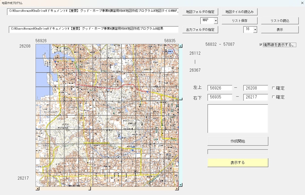Click the map vertical scrollbar down arrow
This screenshot has height=195, width=305.
click(181, 184)
